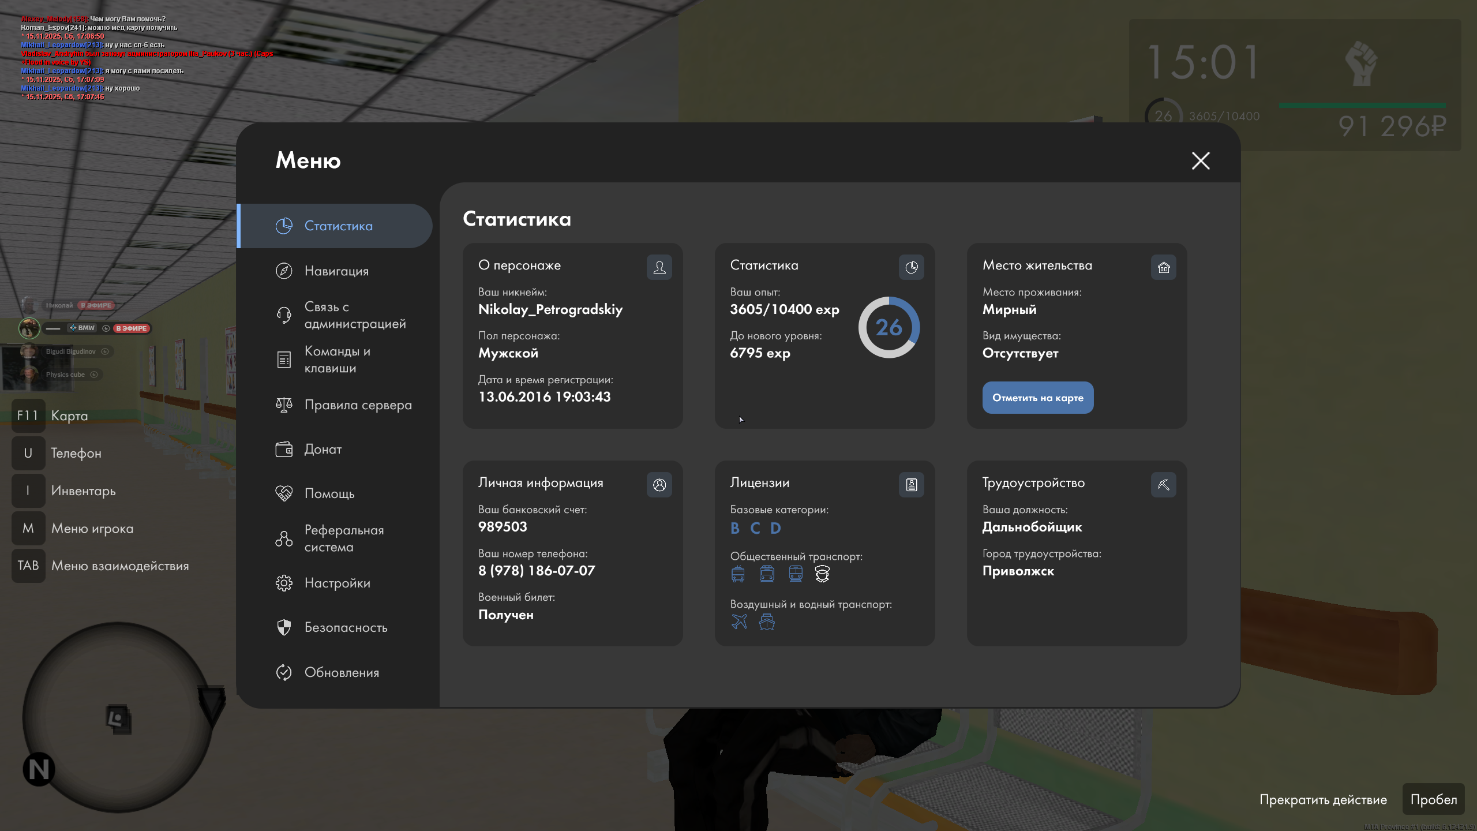Viewport: 1477px width, 831px height.
Task: Click the airplane license icon
Action: click(x=739, y=622)
